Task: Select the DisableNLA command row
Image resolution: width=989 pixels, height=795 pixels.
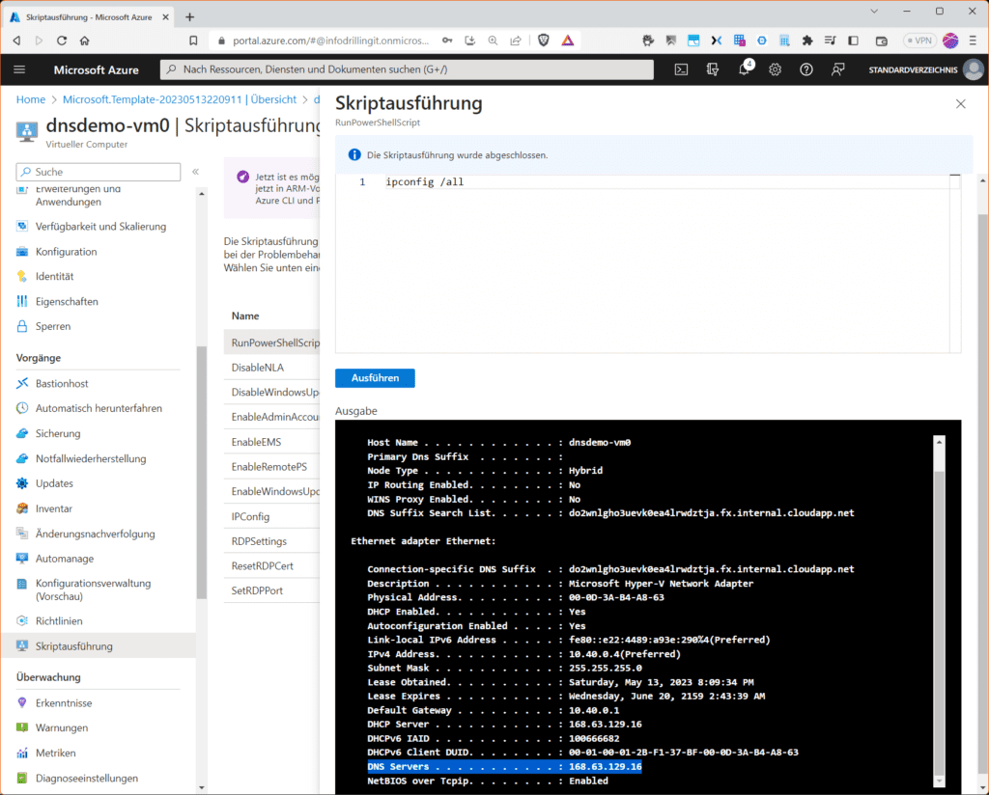Action: (x=271, y=368)
